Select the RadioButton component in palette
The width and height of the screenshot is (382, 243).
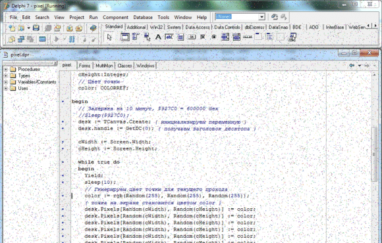214,37
